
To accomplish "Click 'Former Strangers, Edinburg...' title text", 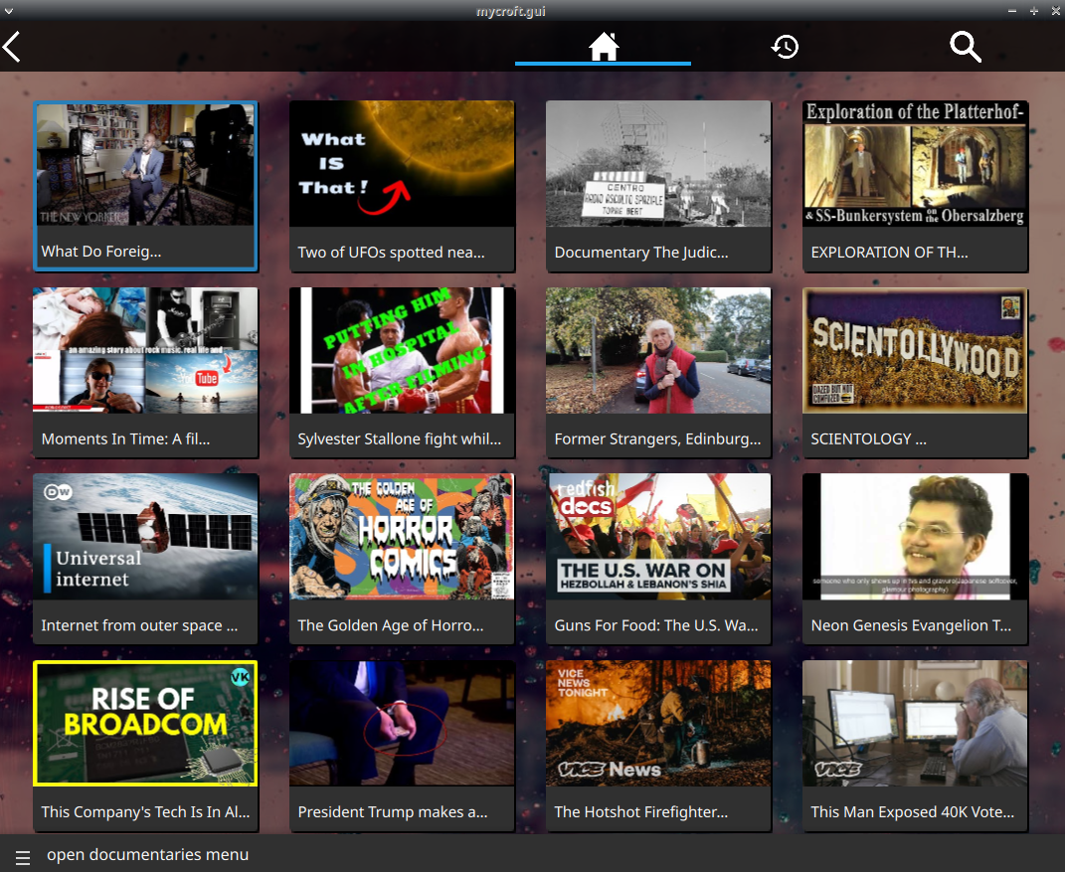I will [657, 439].
